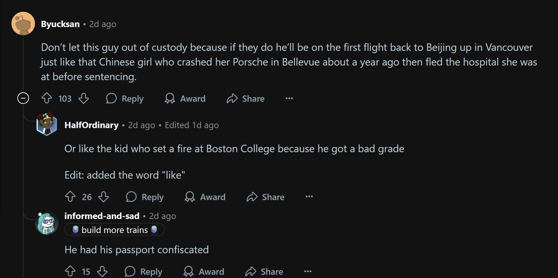Open Byucksan's user profile link
The image size is (558, 278).
pyautogui.click(x=60, y=24)
